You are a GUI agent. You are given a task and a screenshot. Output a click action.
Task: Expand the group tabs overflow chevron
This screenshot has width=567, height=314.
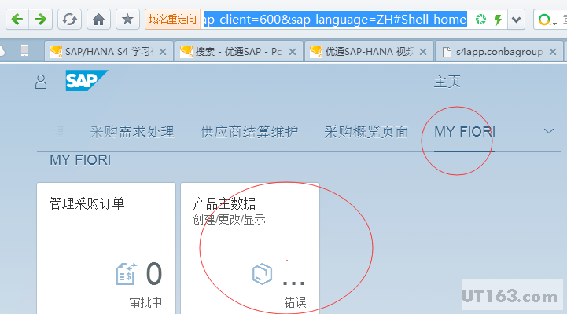[x=549, y=131]
